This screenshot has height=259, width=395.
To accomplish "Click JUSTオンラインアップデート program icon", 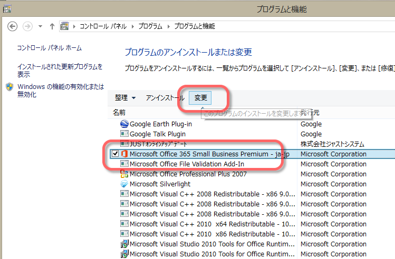I will pyautogui.click(x=124, y=144).
